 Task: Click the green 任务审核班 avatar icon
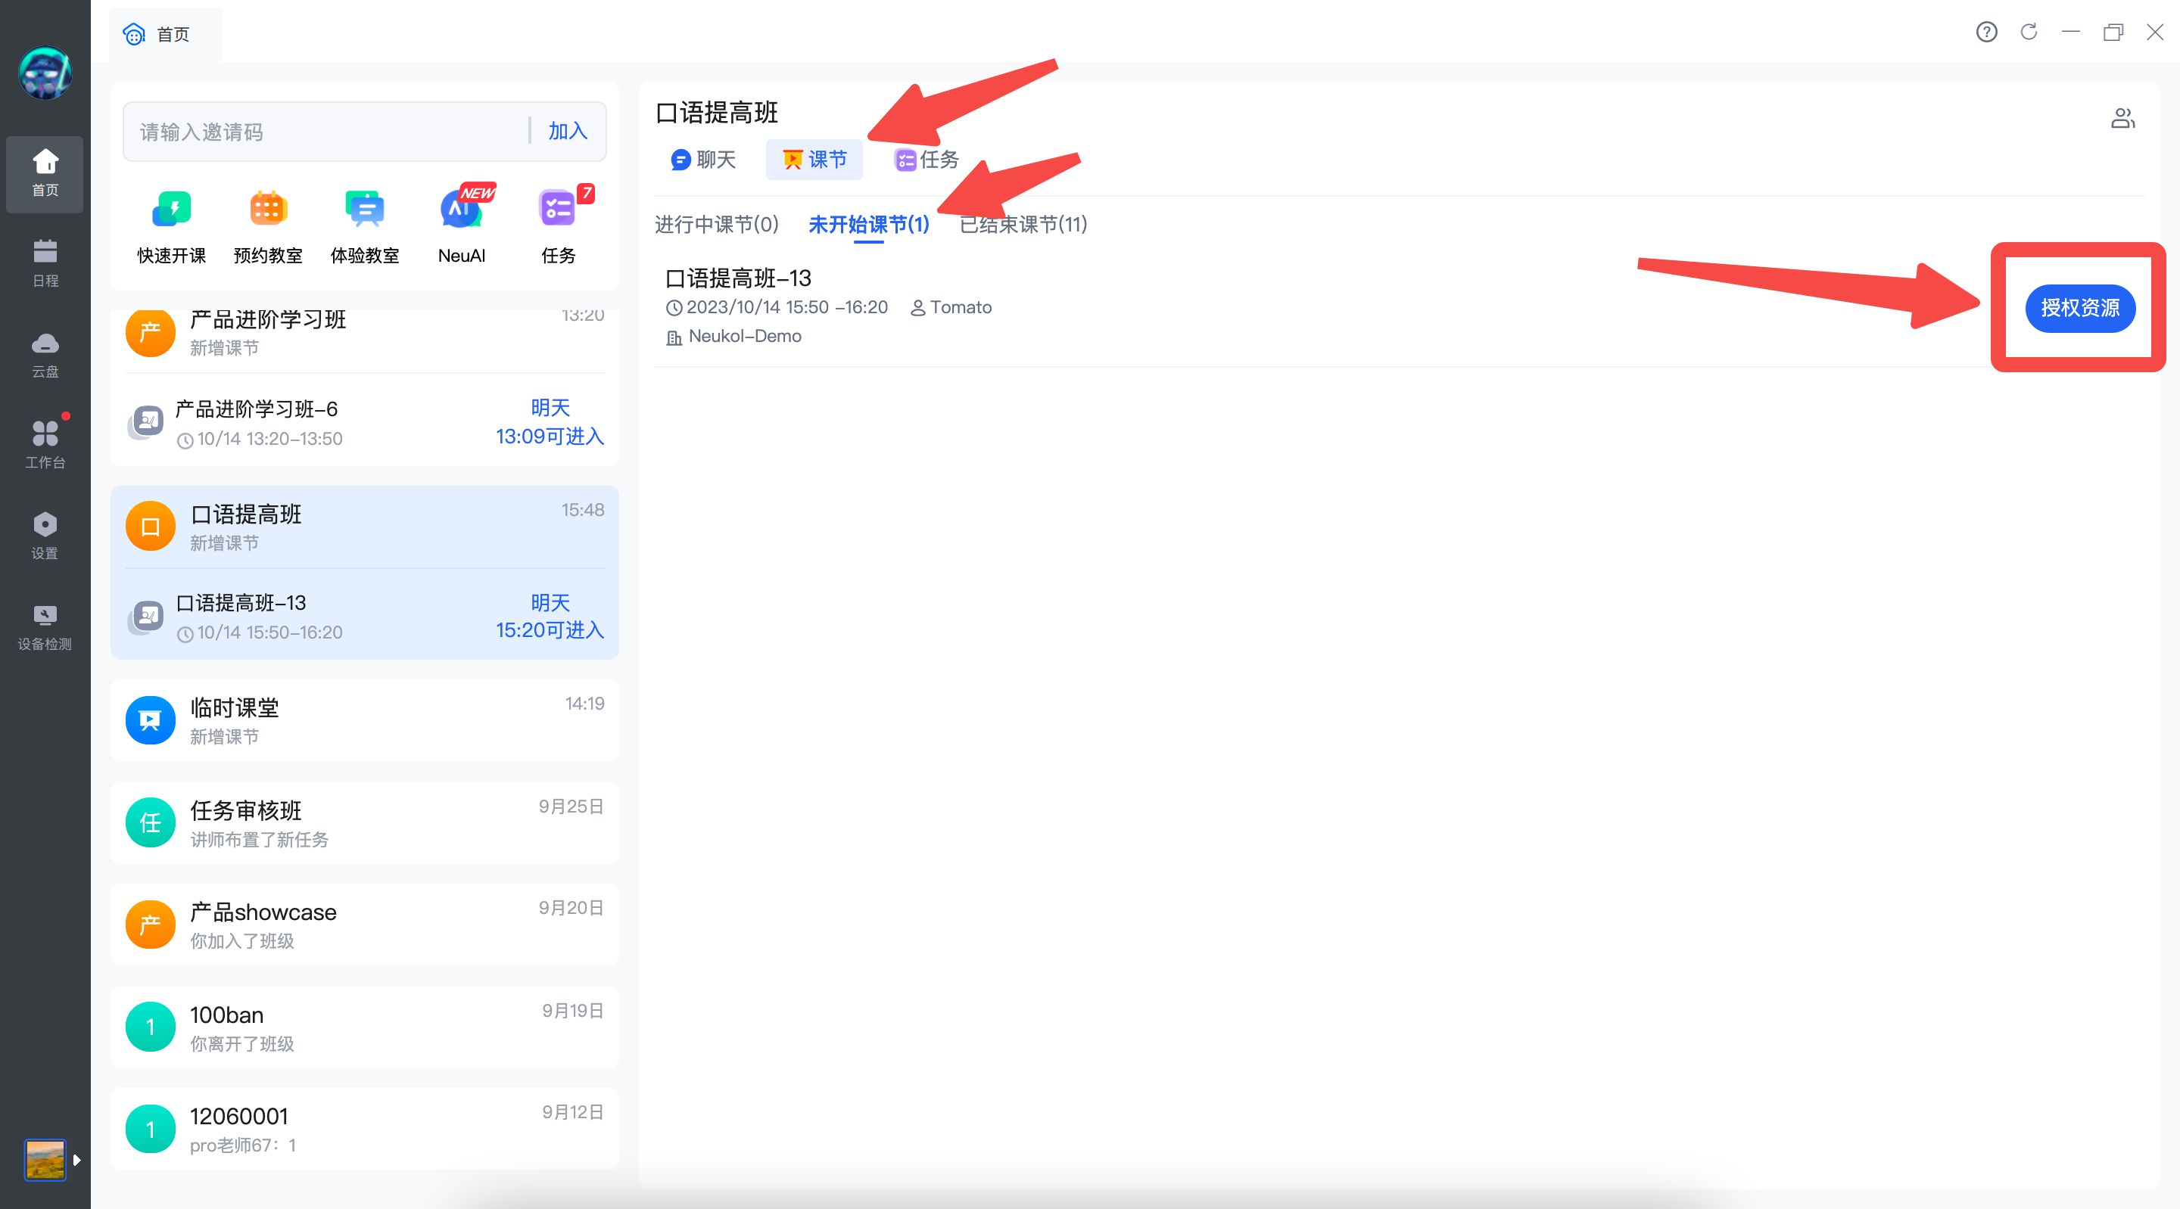[x=151, y=822]
